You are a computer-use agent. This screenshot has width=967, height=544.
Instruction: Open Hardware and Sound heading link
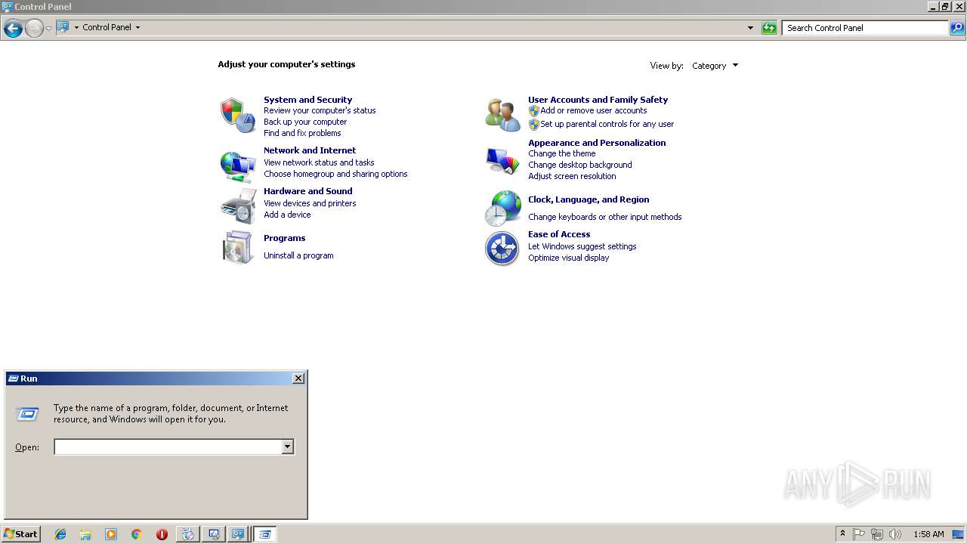click(x=308, y=191)
